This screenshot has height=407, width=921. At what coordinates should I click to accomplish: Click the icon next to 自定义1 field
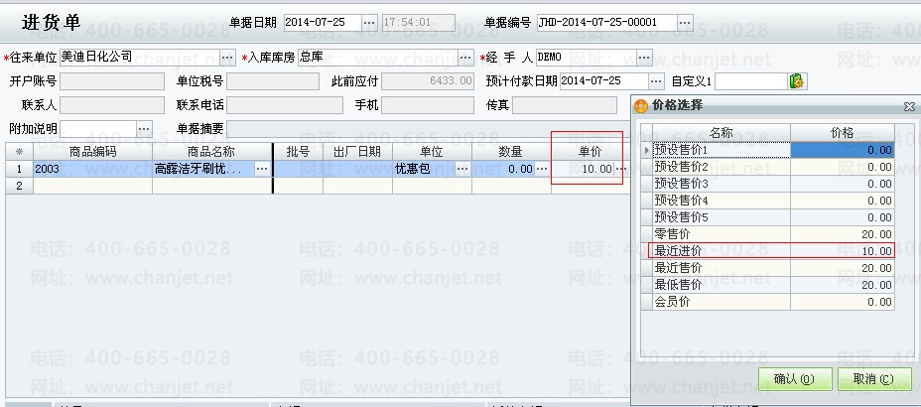coord(796,80)
